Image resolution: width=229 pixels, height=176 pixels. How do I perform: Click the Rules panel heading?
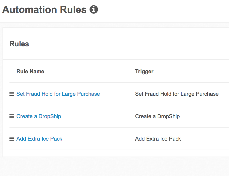(19, 44)
